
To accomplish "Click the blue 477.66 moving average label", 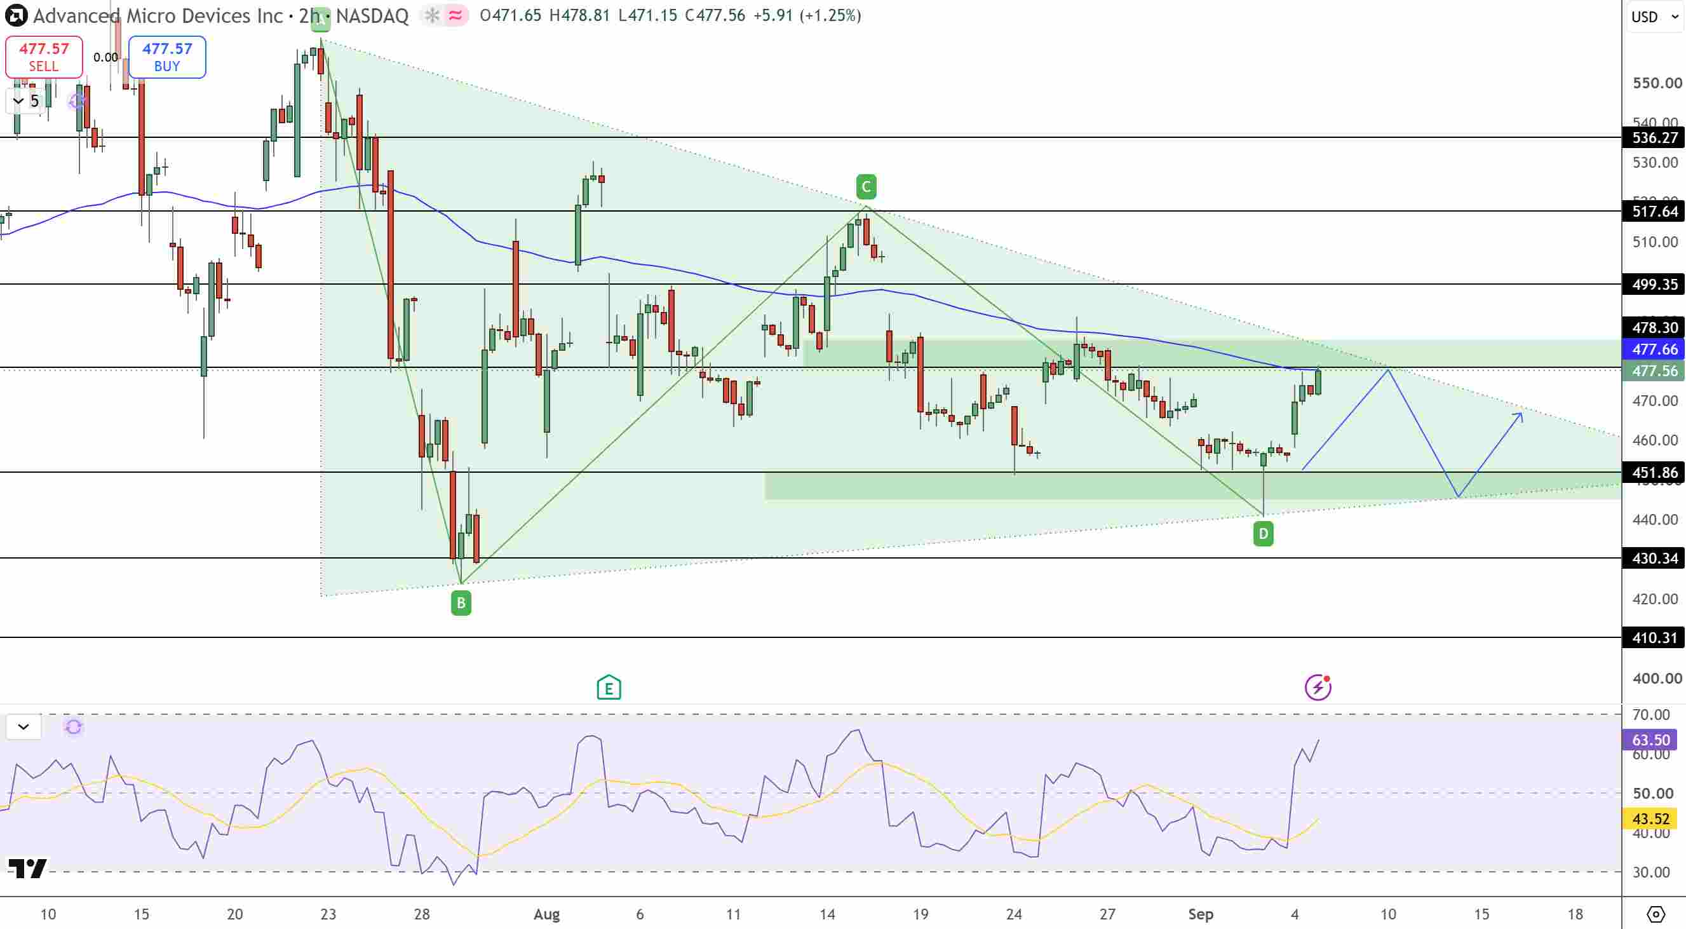I will click(x=1654, y=349).
